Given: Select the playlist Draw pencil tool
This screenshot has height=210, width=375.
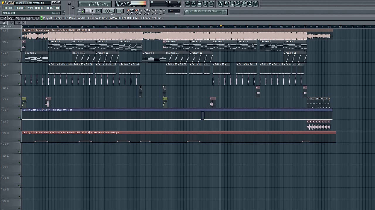Looking at the screenshot, I should pos(10,18).
